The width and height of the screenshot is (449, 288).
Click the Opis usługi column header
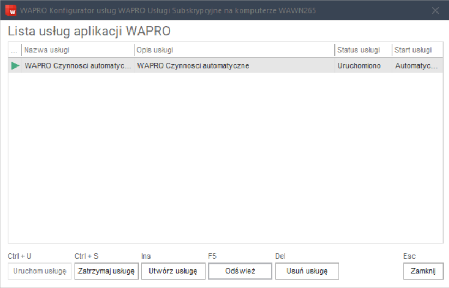pos(234,50)
